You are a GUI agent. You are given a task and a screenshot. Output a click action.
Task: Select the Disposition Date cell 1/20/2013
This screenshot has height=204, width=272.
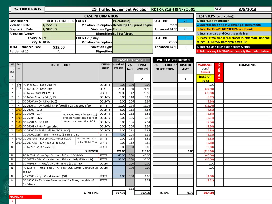59,29
